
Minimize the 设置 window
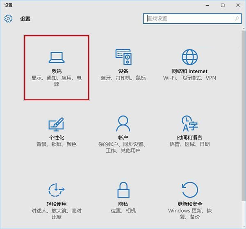pyautogui.click(x=207, y=5)
